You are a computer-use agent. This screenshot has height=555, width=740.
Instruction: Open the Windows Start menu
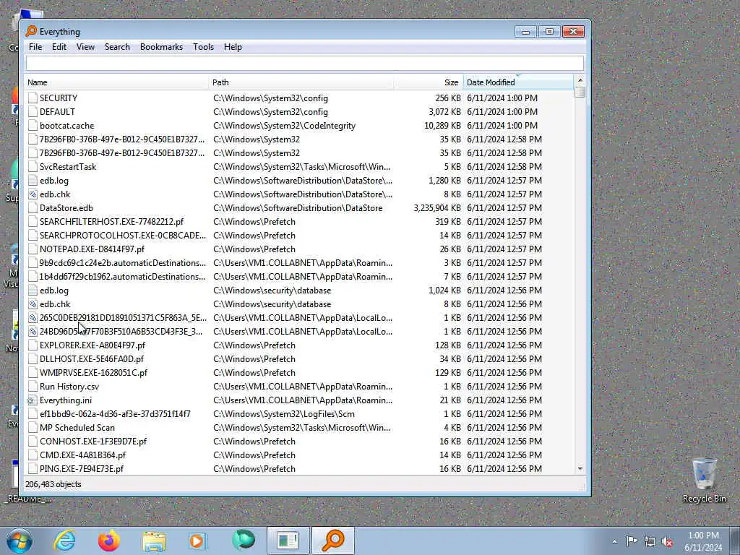20,541
